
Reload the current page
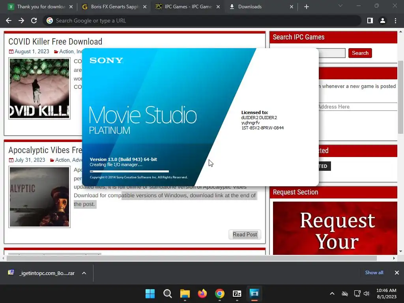tap(34, 21)
